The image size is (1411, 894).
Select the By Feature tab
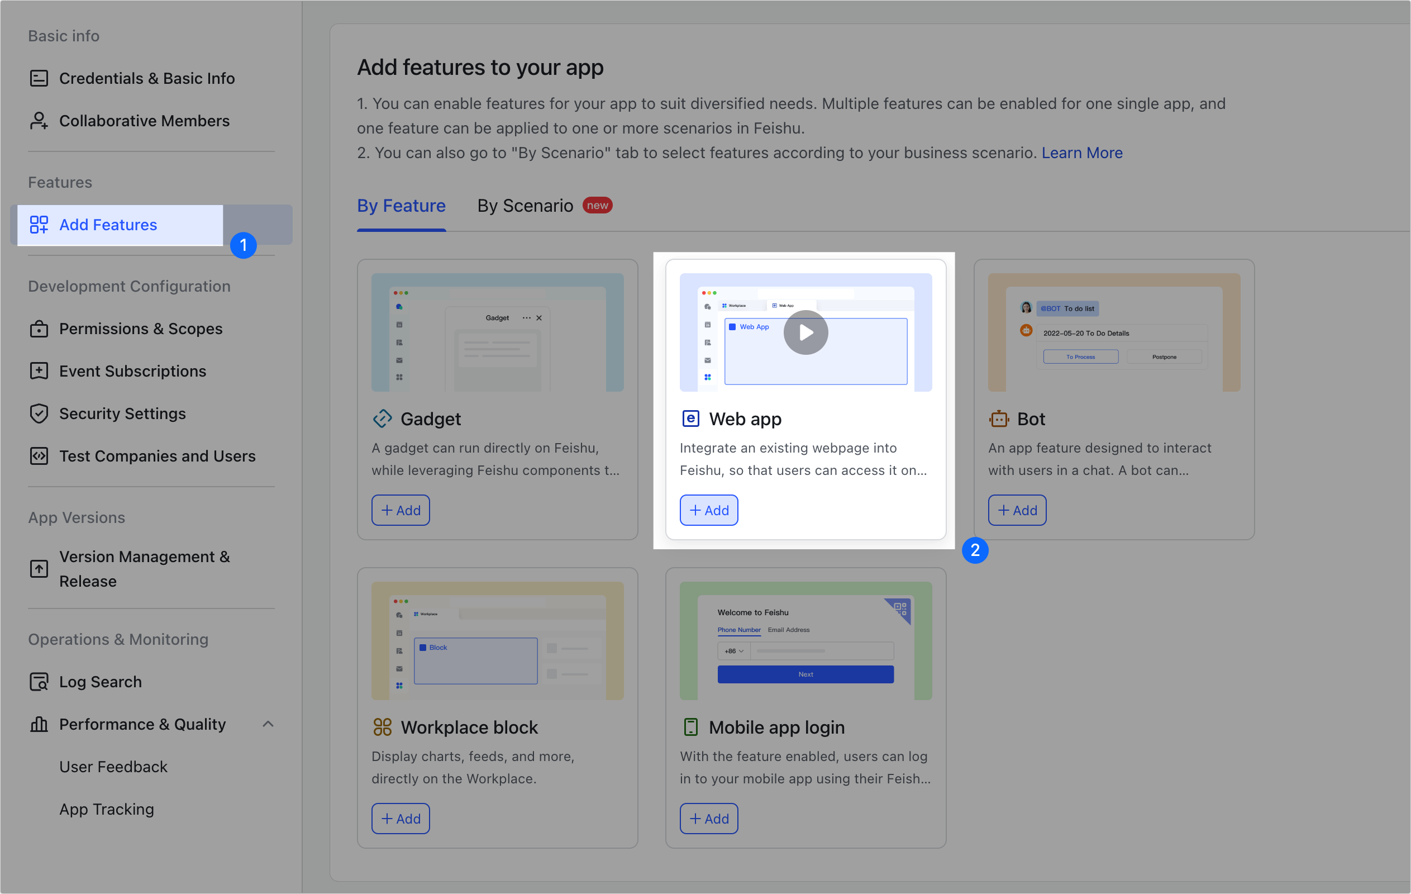402,206
